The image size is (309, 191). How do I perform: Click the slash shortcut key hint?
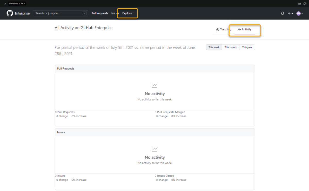85,13
